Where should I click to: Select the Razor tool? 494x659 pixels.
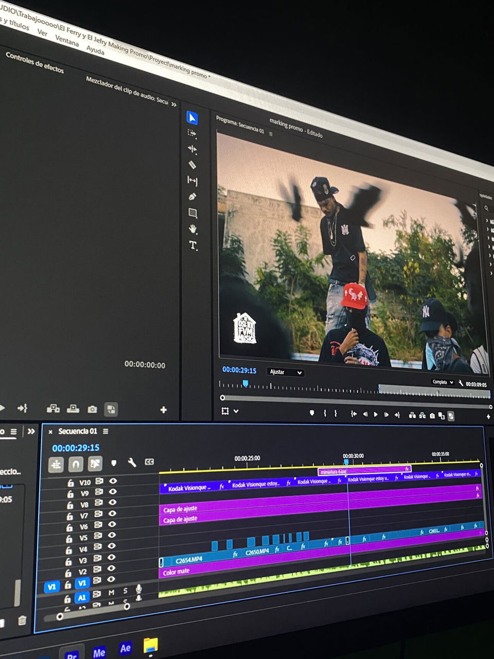(192, 165)
